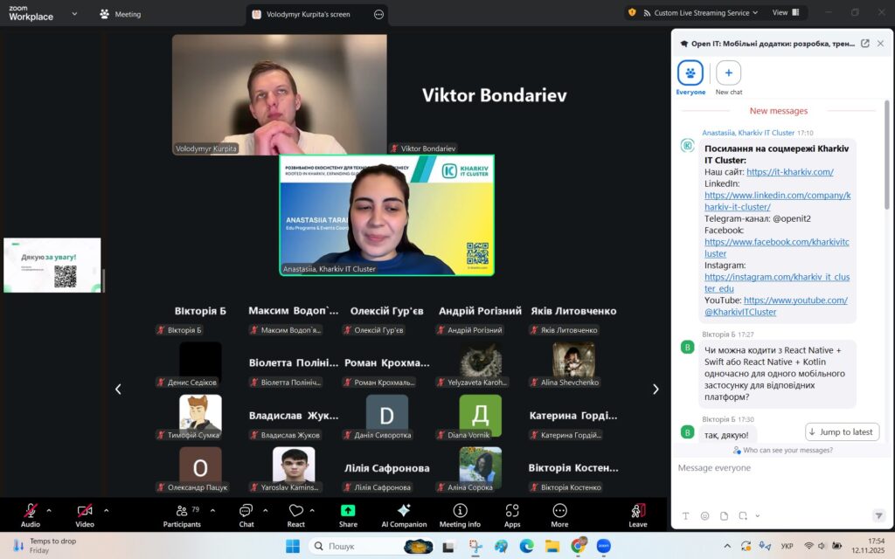Click the chat panel vertical scrollbar
The width and height of the screenshot is (895, 559).
886,157
